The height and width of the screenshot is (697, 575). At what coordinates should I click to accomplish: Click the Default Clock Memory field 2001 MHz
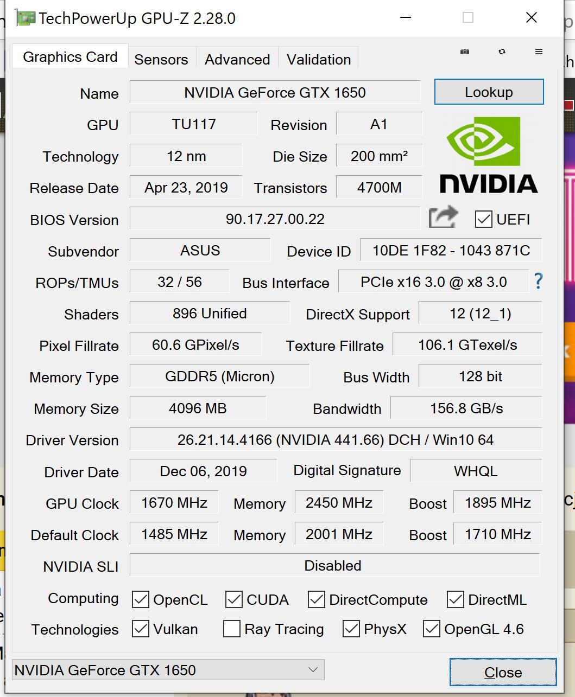click(339, 534)
